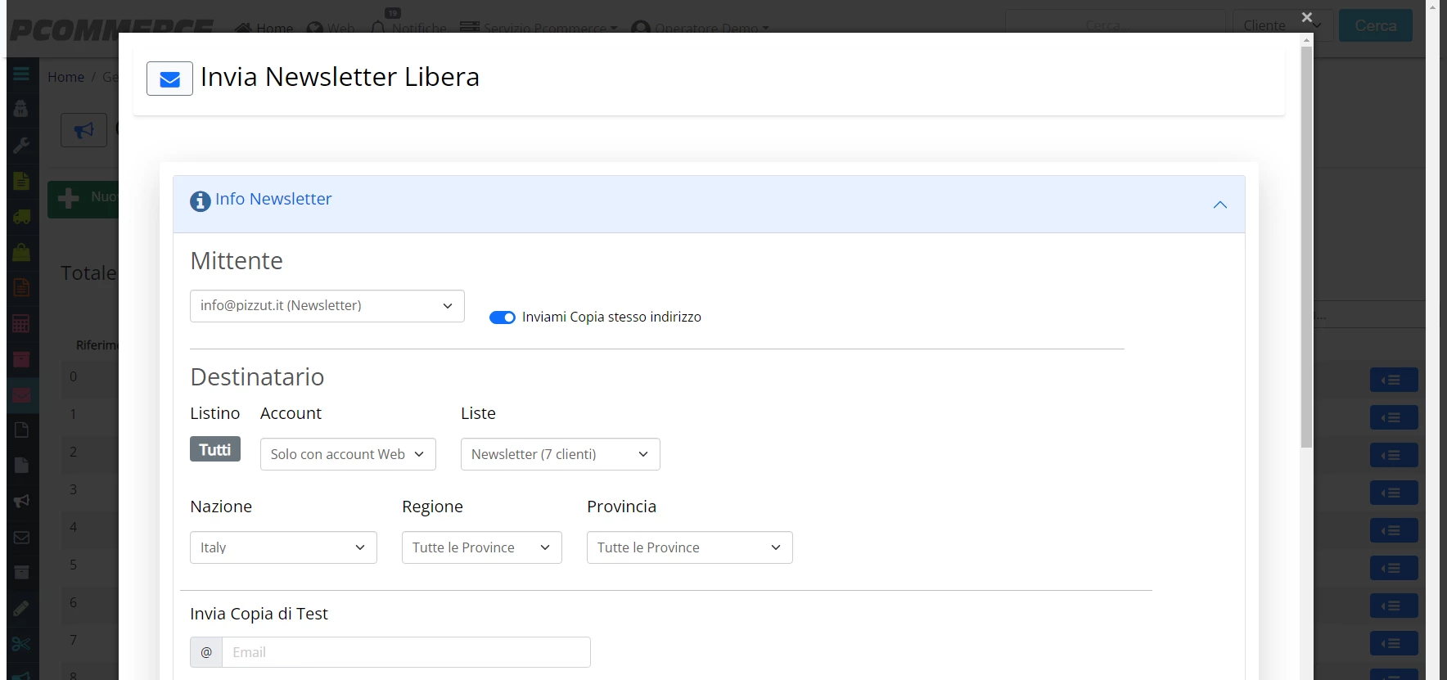This screenshot has height=680, width=1447.
Task: Click the orange document icon in the sidebar
Action: tap(21, 287)
